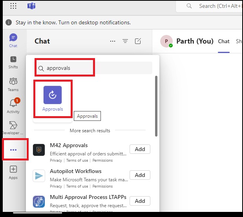Click the M42 Approvals title

tap(69, 145)
